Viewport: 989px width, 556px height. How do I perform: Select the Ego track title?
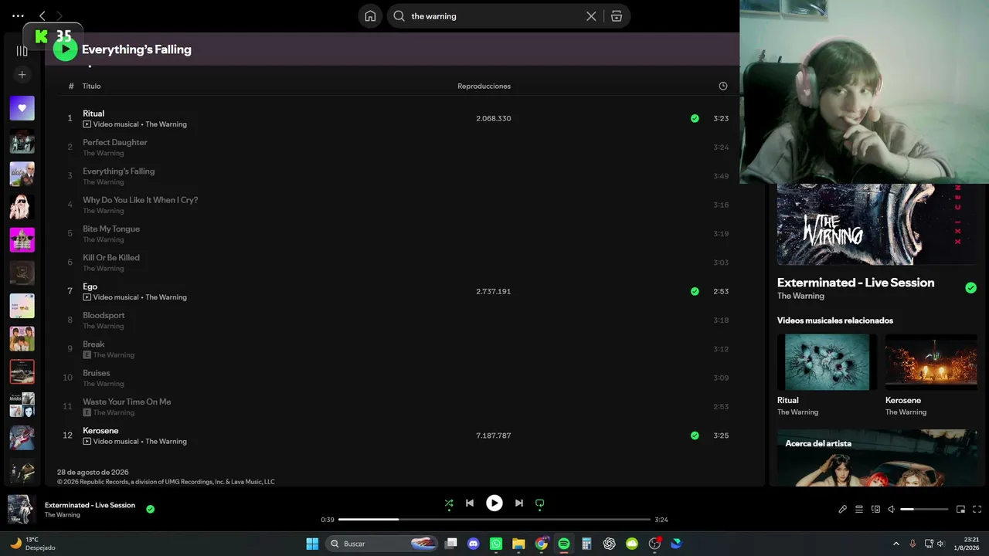(90, 286)
